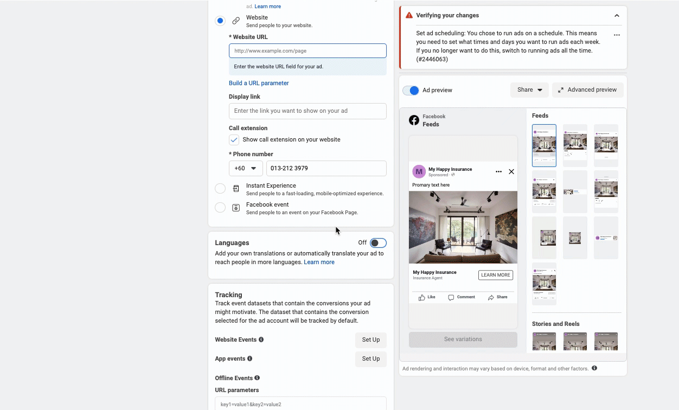Click the info icon next to Website Events
Screen dimensions: 679x410
[261, 339]
